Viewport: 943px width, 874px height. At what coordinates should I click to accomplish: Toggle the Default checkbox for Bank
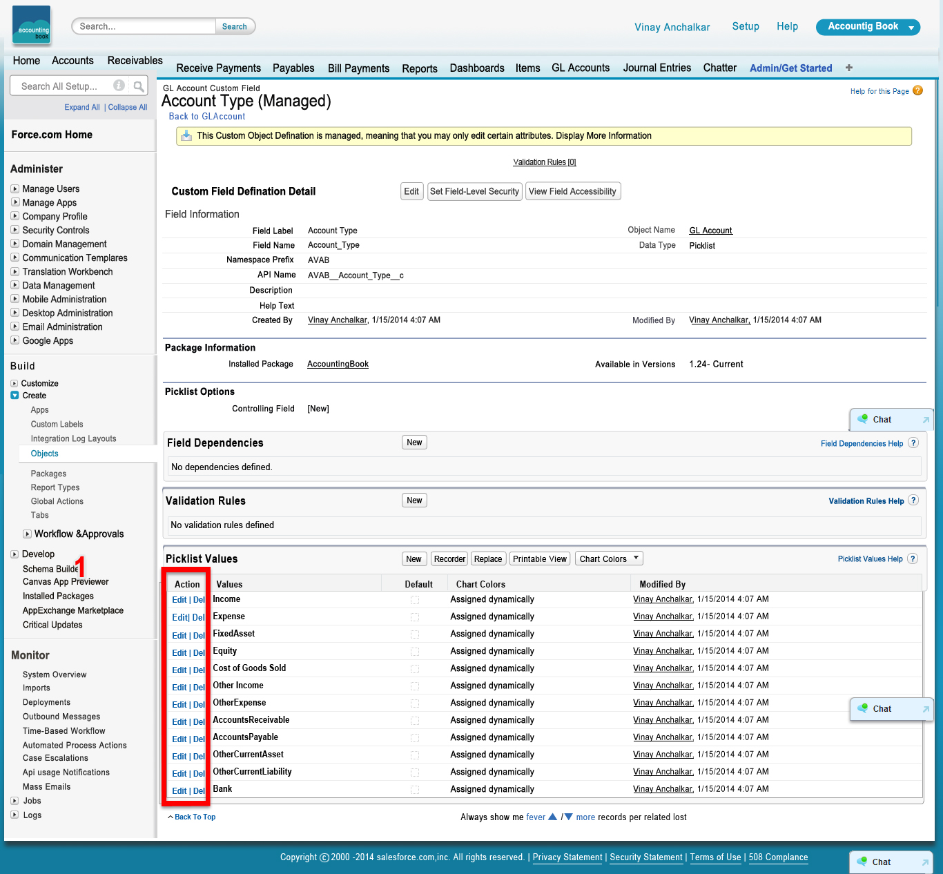[x=415, y=790]
